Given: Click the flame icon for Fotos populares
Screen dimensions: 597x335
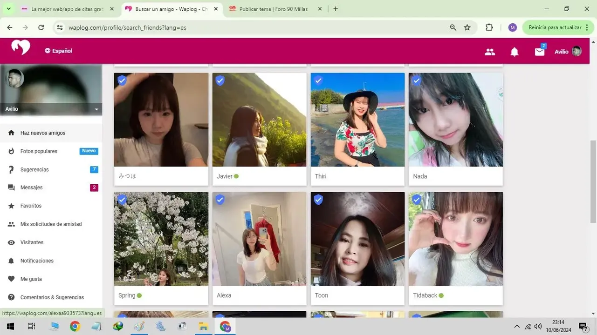Looking at the screenshot, I should (x=11, y=151).
